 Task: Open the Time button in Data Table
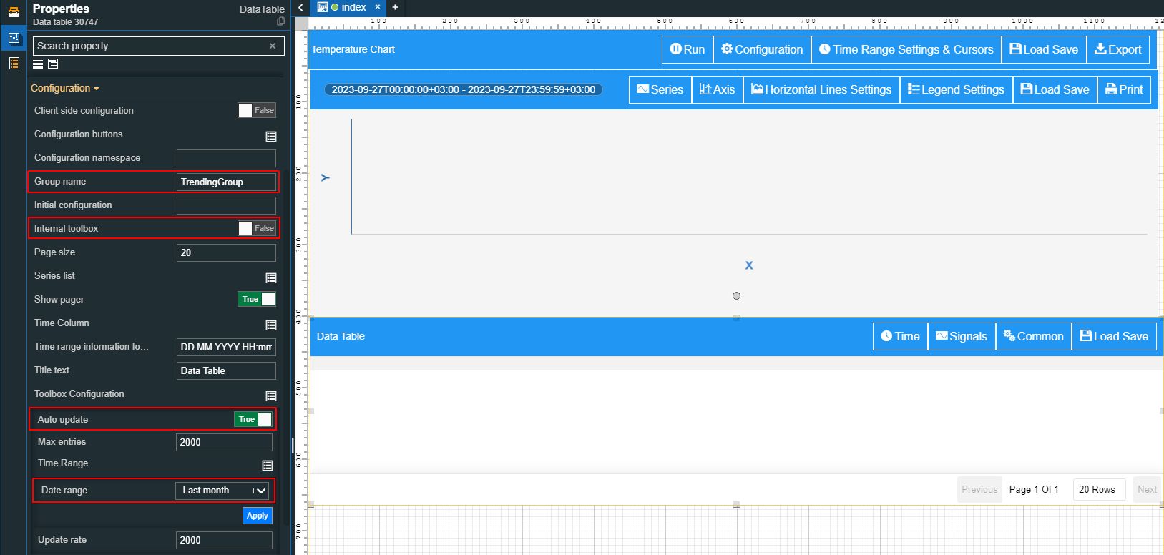click(900, 336)
